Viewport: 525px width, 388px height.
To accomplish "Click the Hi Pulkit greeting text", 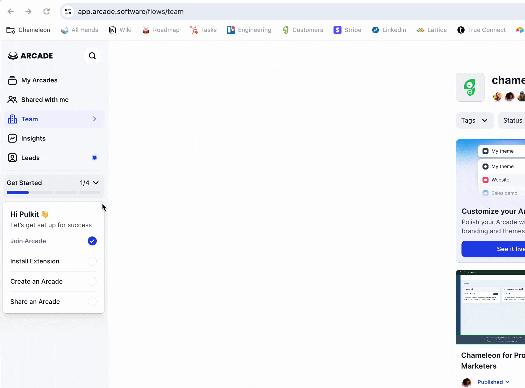I will (x=29, y=214).
